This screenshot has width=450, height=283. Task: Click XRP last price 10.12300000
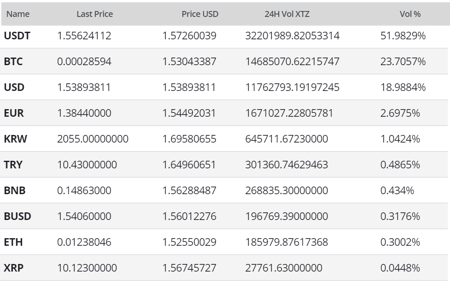click(87, 268)
